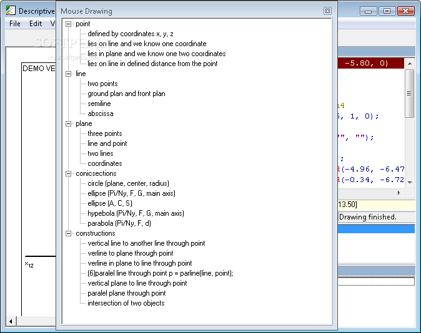Select 'lies on line in defined distance from the point'

(x=152, y=64)
